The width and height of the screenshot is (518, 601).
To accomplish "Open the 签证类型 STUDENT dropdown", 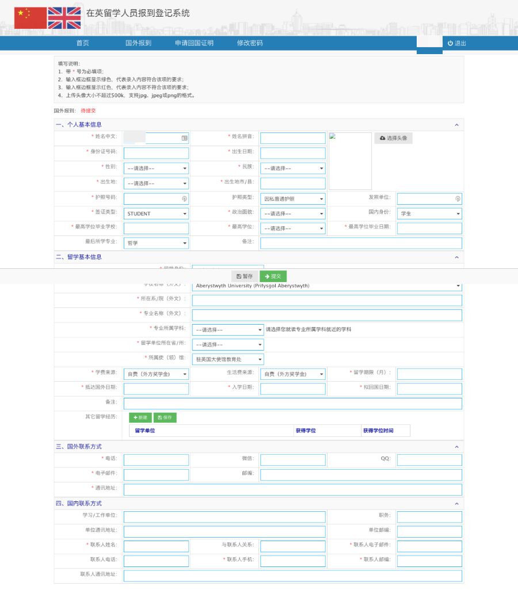I will [x=157, y=214].
